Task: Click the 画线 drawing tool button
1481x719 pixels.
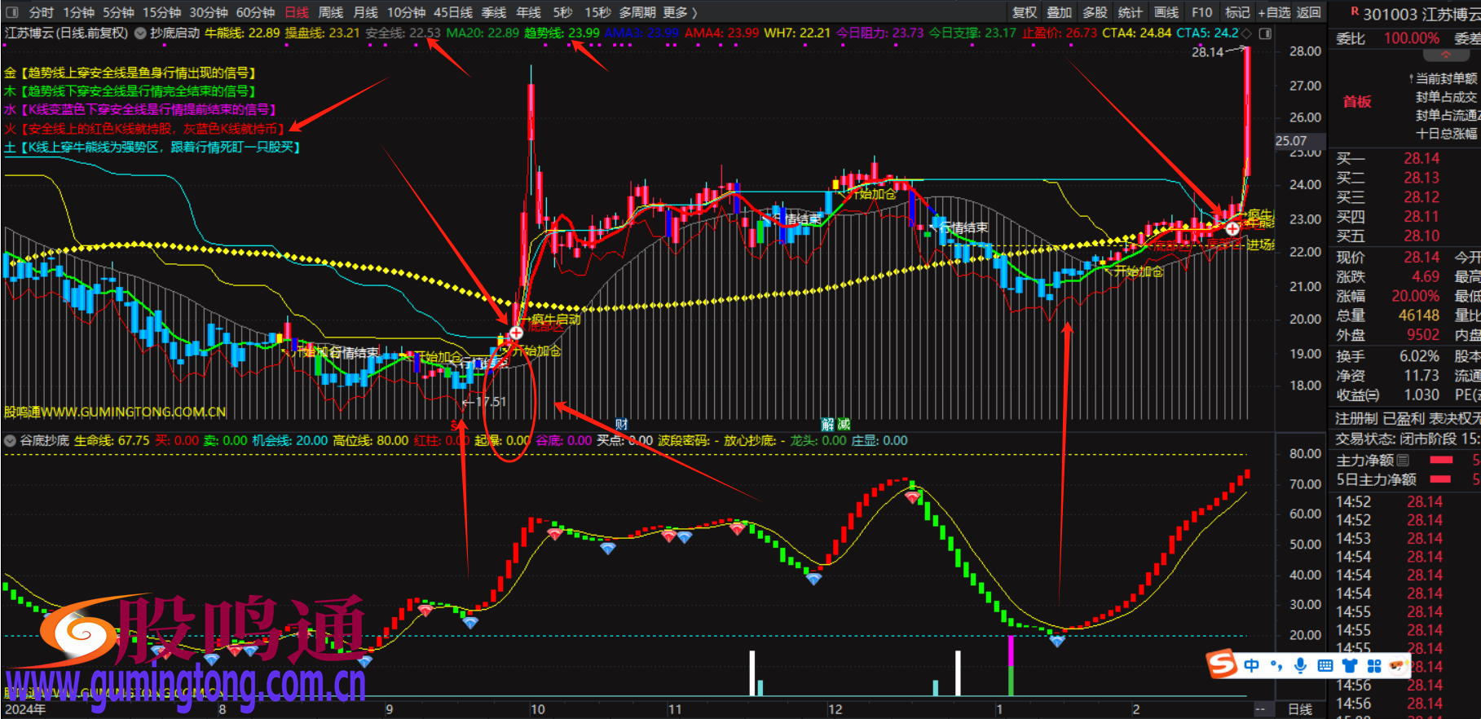Action: (x=1166, y=12)
